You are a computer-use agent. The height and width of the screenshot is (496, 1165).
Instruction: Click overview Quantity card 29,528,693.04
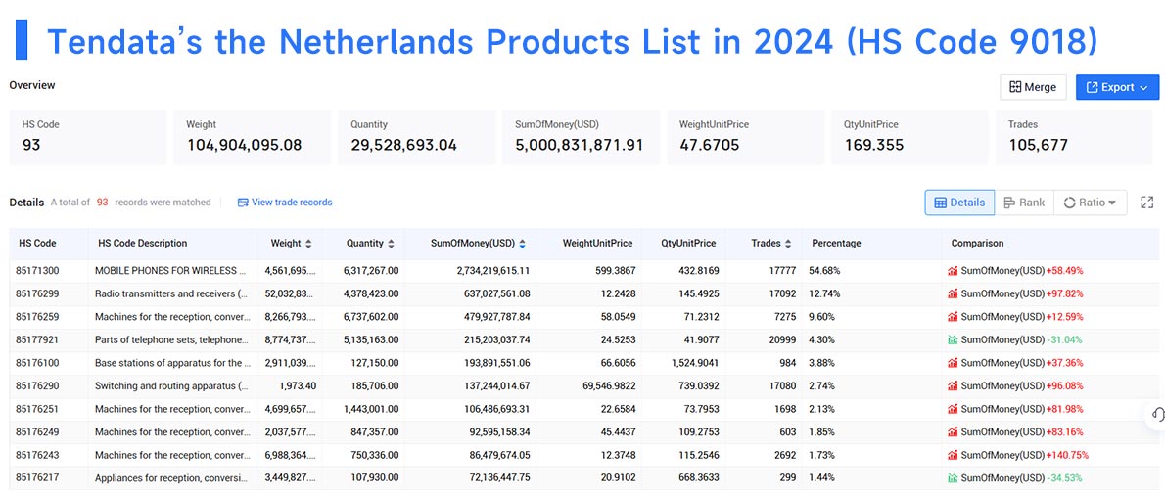tap(417, 137)
